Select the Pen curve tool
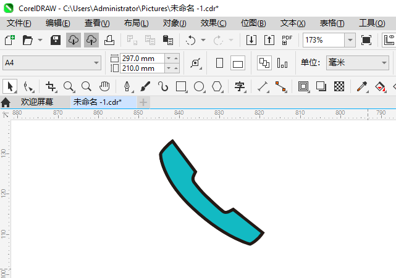This screenshot has height=278, width=396. click(x=127, y=86)
